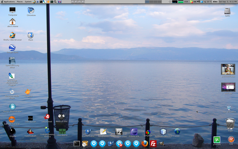Open the K3b desktop icon
This screenshot has height=149, width=238.
[231, 139]
